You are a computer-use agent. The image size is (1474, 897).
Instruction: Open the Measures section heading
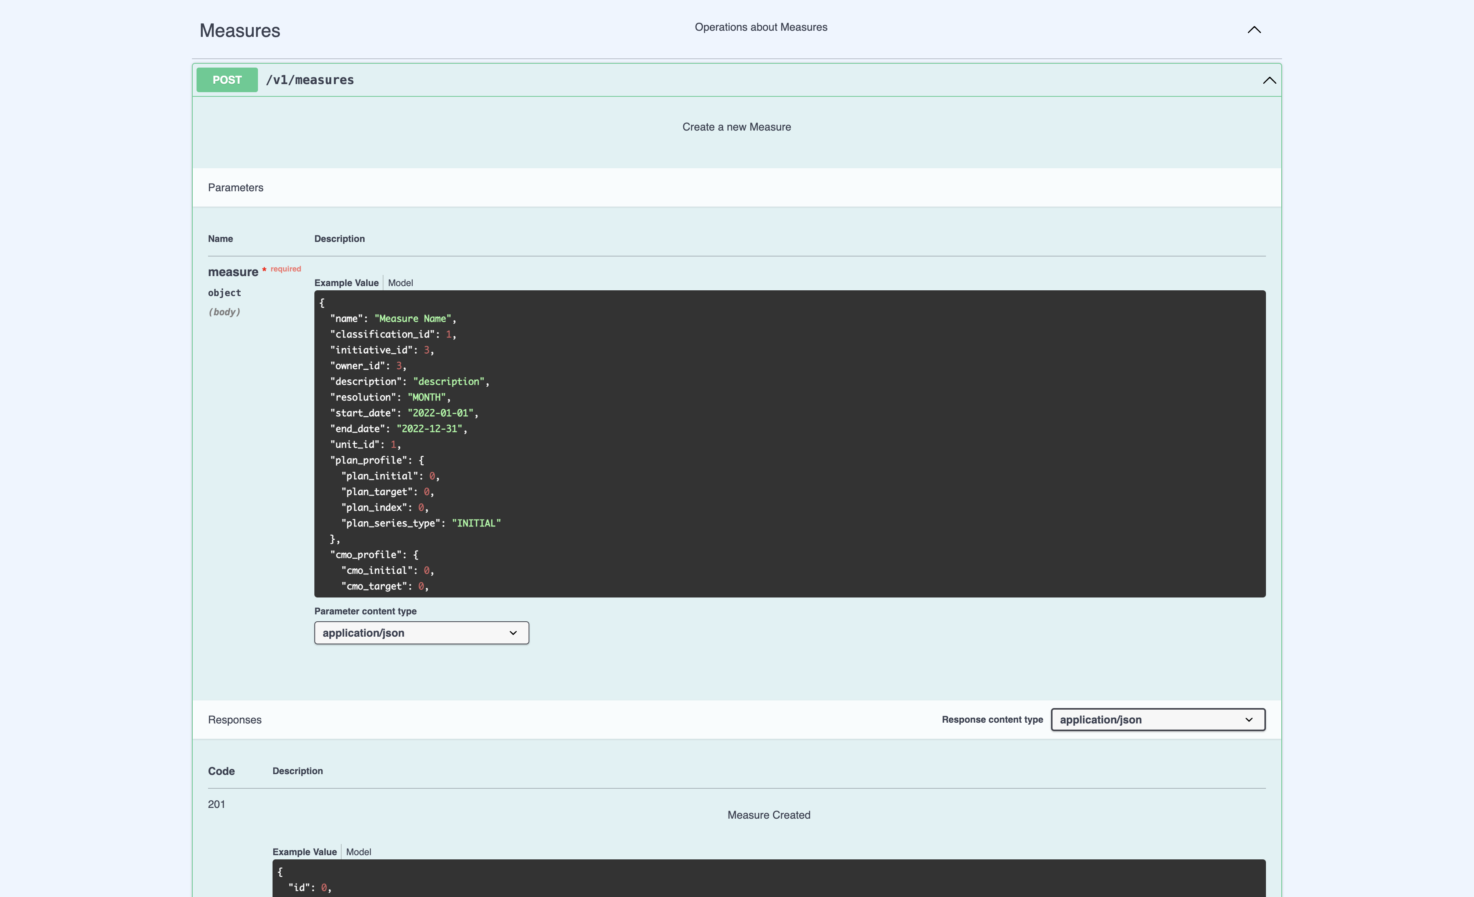point(240,30)
